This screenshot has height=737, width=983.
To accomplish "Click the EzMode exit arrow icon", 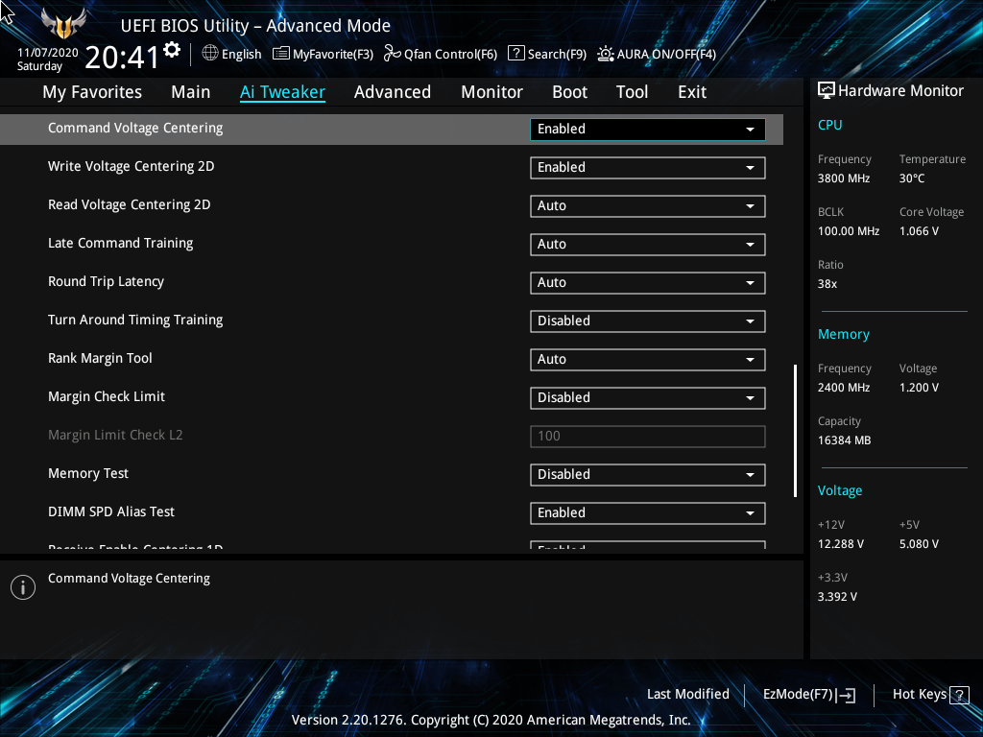I will [846, 695].
